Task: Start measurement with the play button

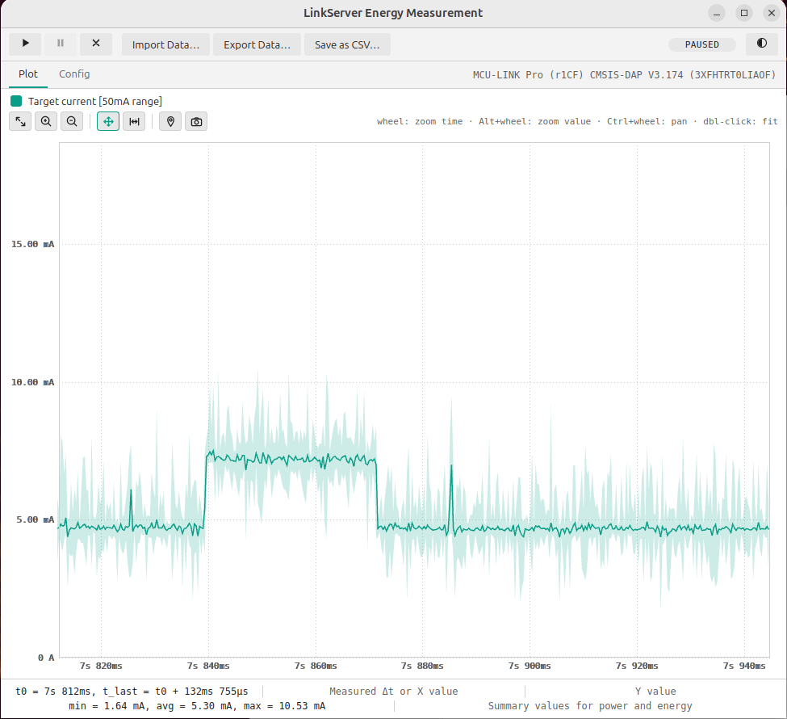Action: [25, 44]
